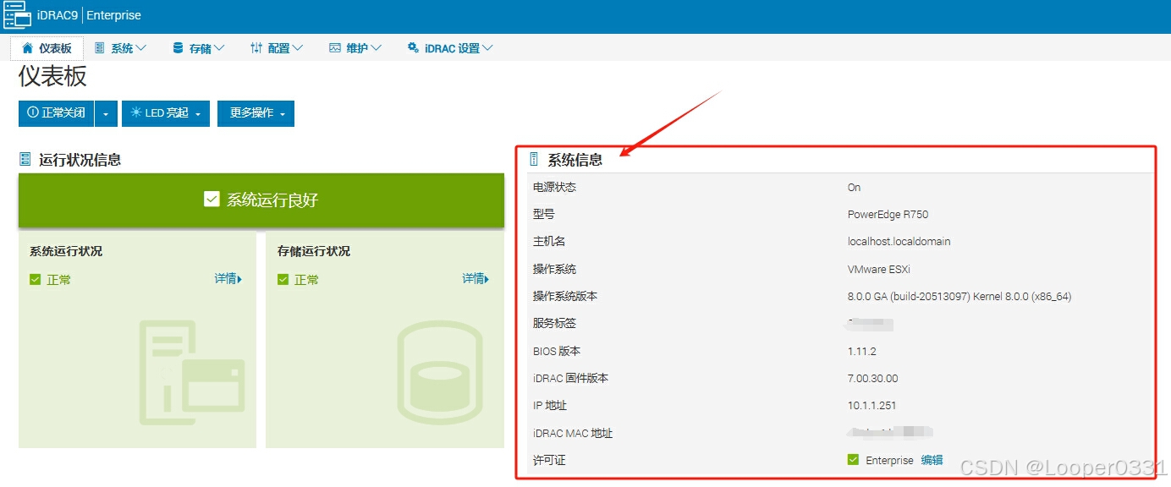Click the iDRAC9 server logo icon

coord(17,15)
